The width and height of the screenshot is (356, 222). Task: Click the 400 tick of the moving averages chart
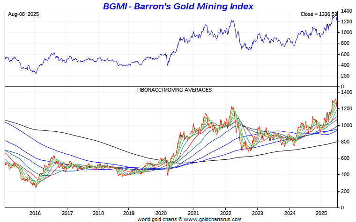point(345,175)
